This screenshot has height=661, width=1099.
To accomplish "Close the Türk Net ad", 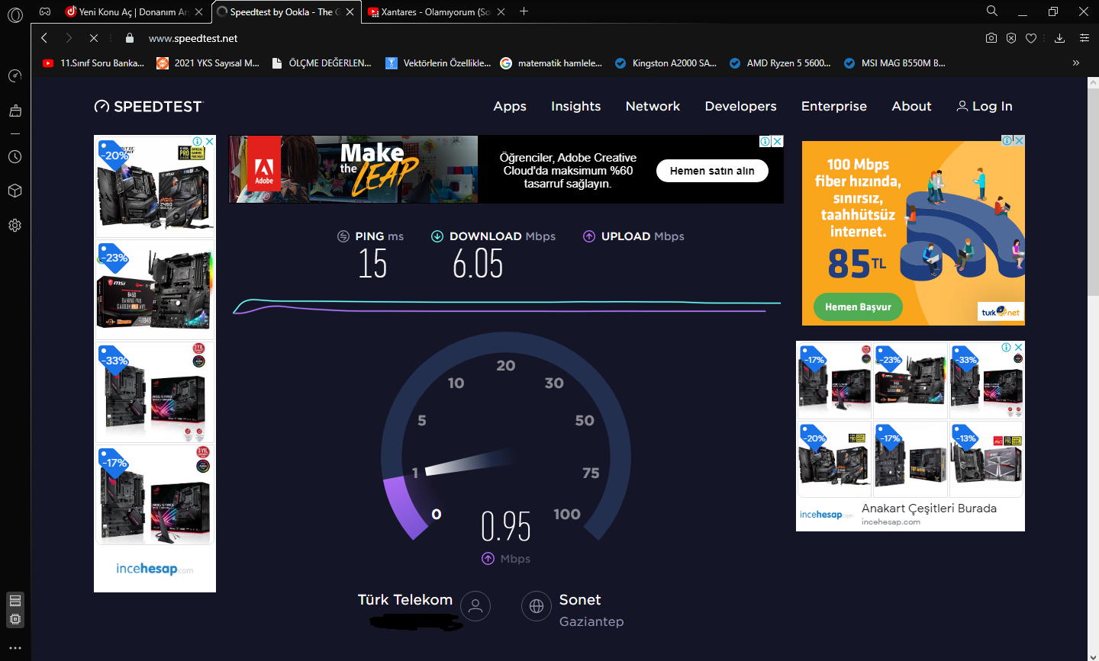I will coord(1019,140).
